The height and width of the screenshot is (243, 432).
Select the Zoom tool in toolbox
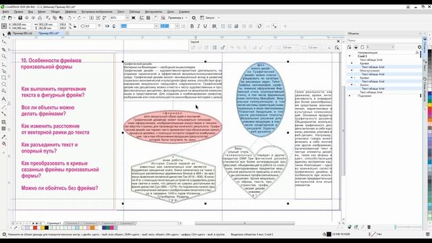[4, 57]
